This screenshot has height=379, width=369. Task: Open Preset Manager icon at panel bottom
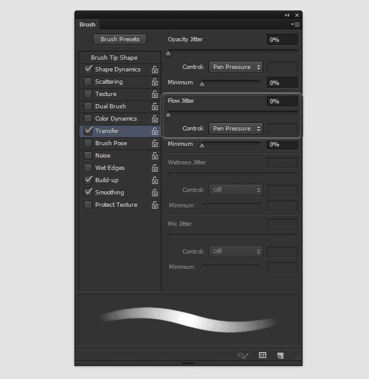pyautogui.click(x=263, y=355)
